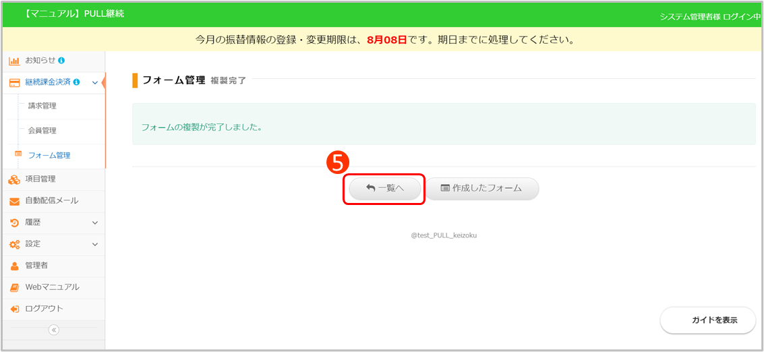Viewport: 764px width, 352px height.
Task: Click the 一覧へ button
Action: (384, 189)
